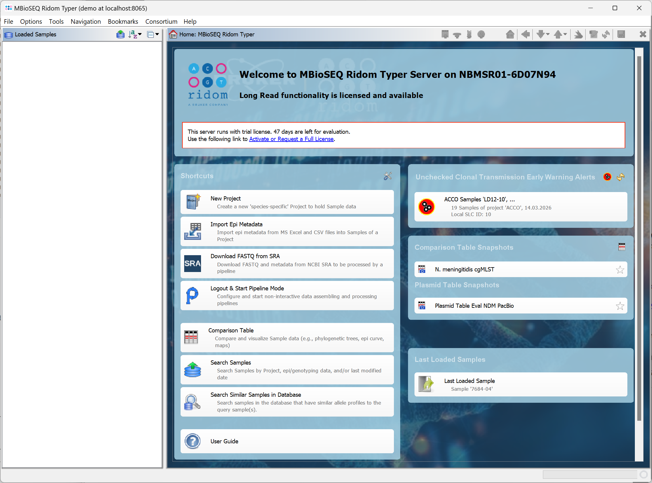Click the Home toolbar icon
This screenshot has height=483, width=652.
pyautogui.click(x=510, y=35)
